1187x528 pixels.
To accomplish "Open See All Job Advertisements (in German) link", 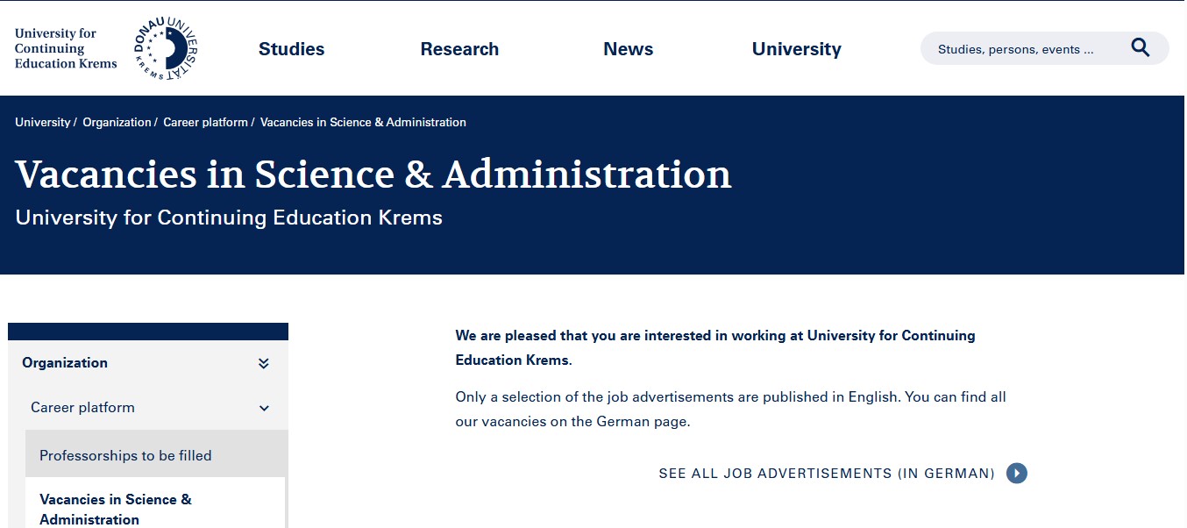I will [x=827, y=474].
